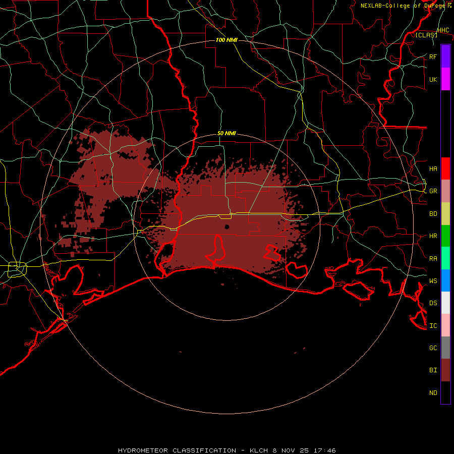Click the HA legend label
454x454 pixels.
click(433, 169)
